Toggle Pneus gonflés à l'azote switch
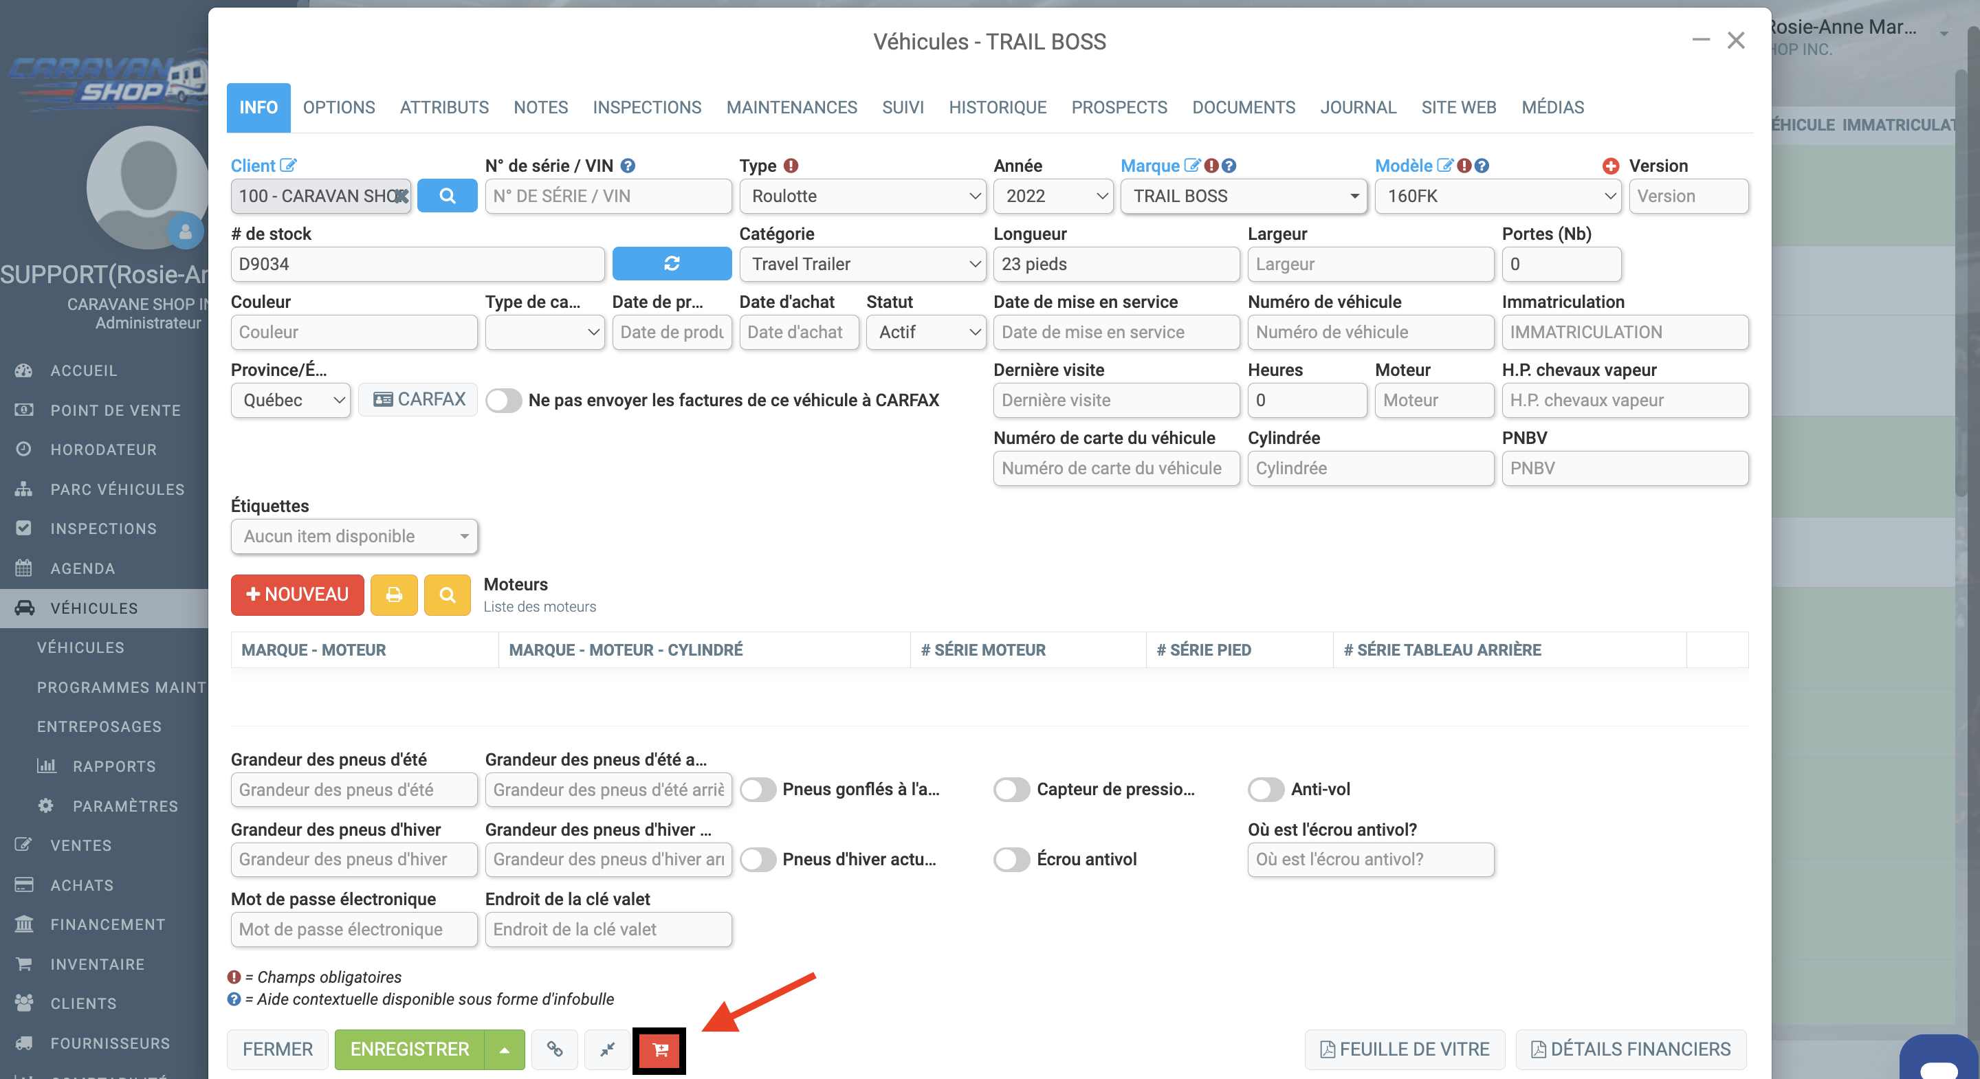Image resolution: width=1980 pixels, height=1079 pixels. click(758, 789)
